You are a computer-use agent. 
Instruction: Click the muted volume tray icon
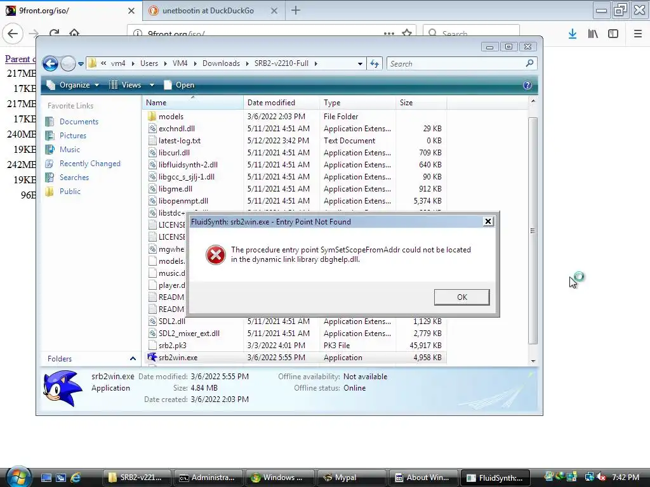pos(600,477)
